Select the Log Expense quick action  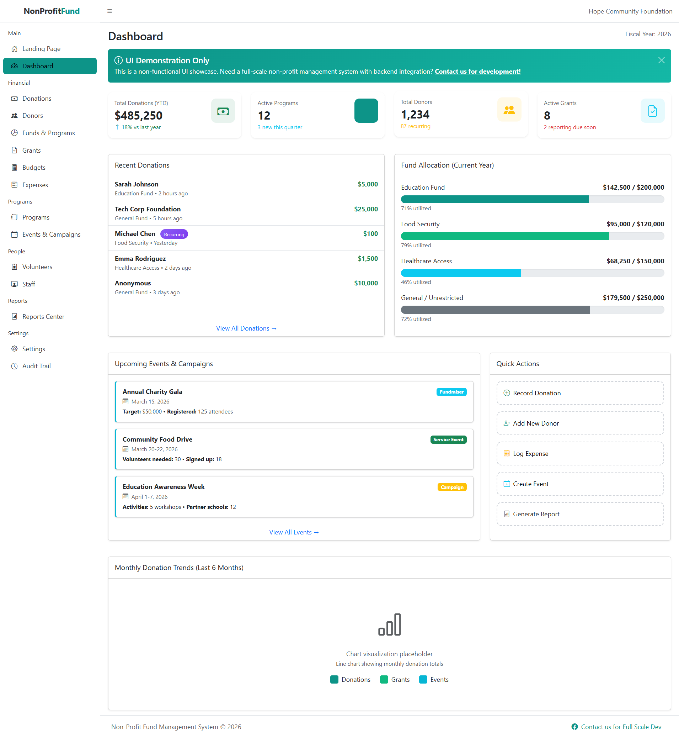(580, 453)
